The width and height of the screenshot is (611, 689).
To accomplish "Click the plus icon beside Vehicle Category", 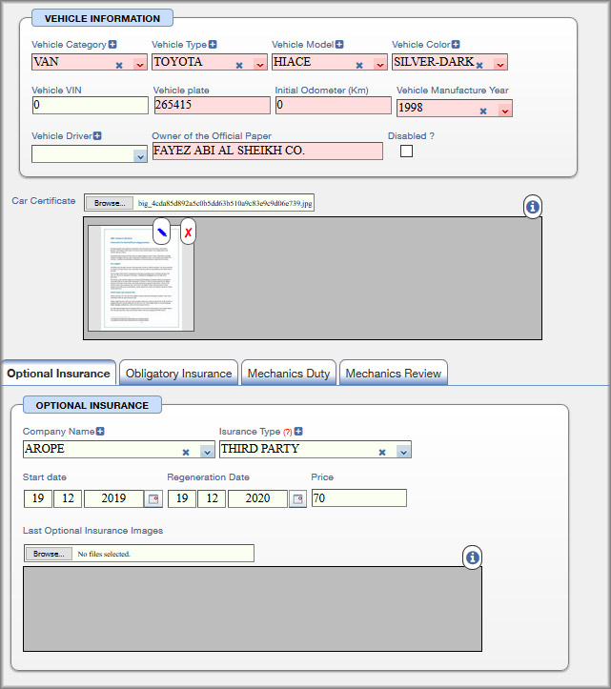I will coord(112,45).
